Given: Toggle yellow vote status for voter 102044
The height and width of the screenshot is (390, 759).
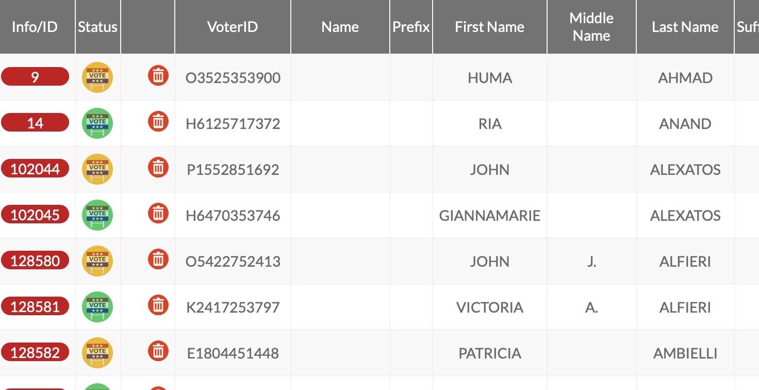Looking at the screenshot, I should (x=97, y=169).
